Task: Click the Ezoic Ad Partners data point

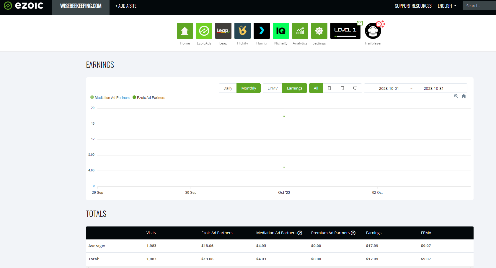Action: click(284, 116)
